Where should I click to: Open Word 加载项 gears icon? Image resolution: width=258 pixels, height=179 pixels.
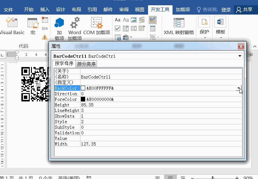pyautogui.click(x=75, y=29)
